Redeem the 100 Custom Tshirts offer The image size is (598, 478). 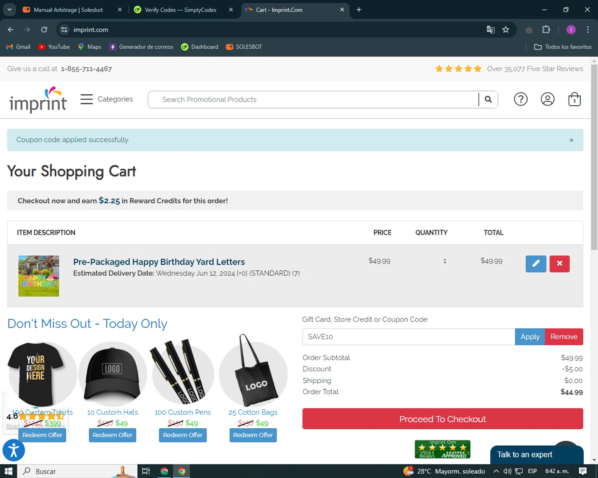42,435
